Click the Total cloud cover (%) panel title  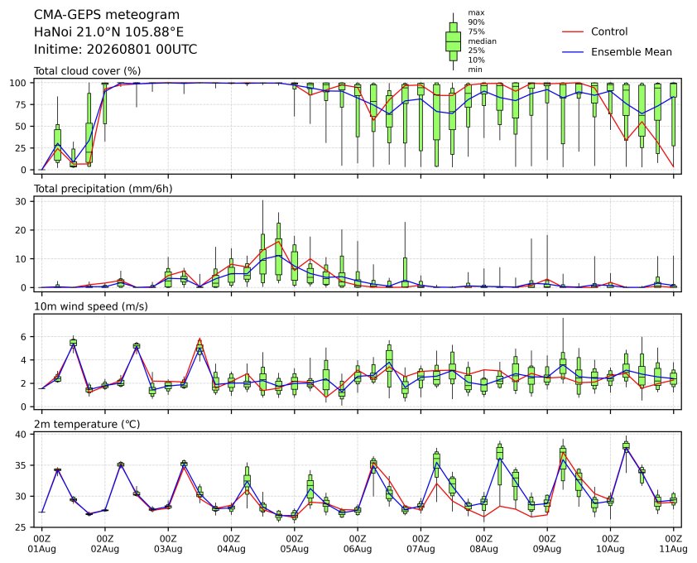[88, 71]
